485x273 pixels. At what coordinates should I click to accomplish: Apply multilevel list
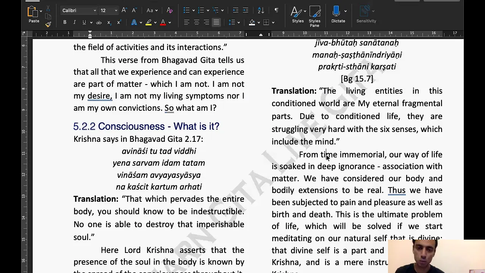216,10
